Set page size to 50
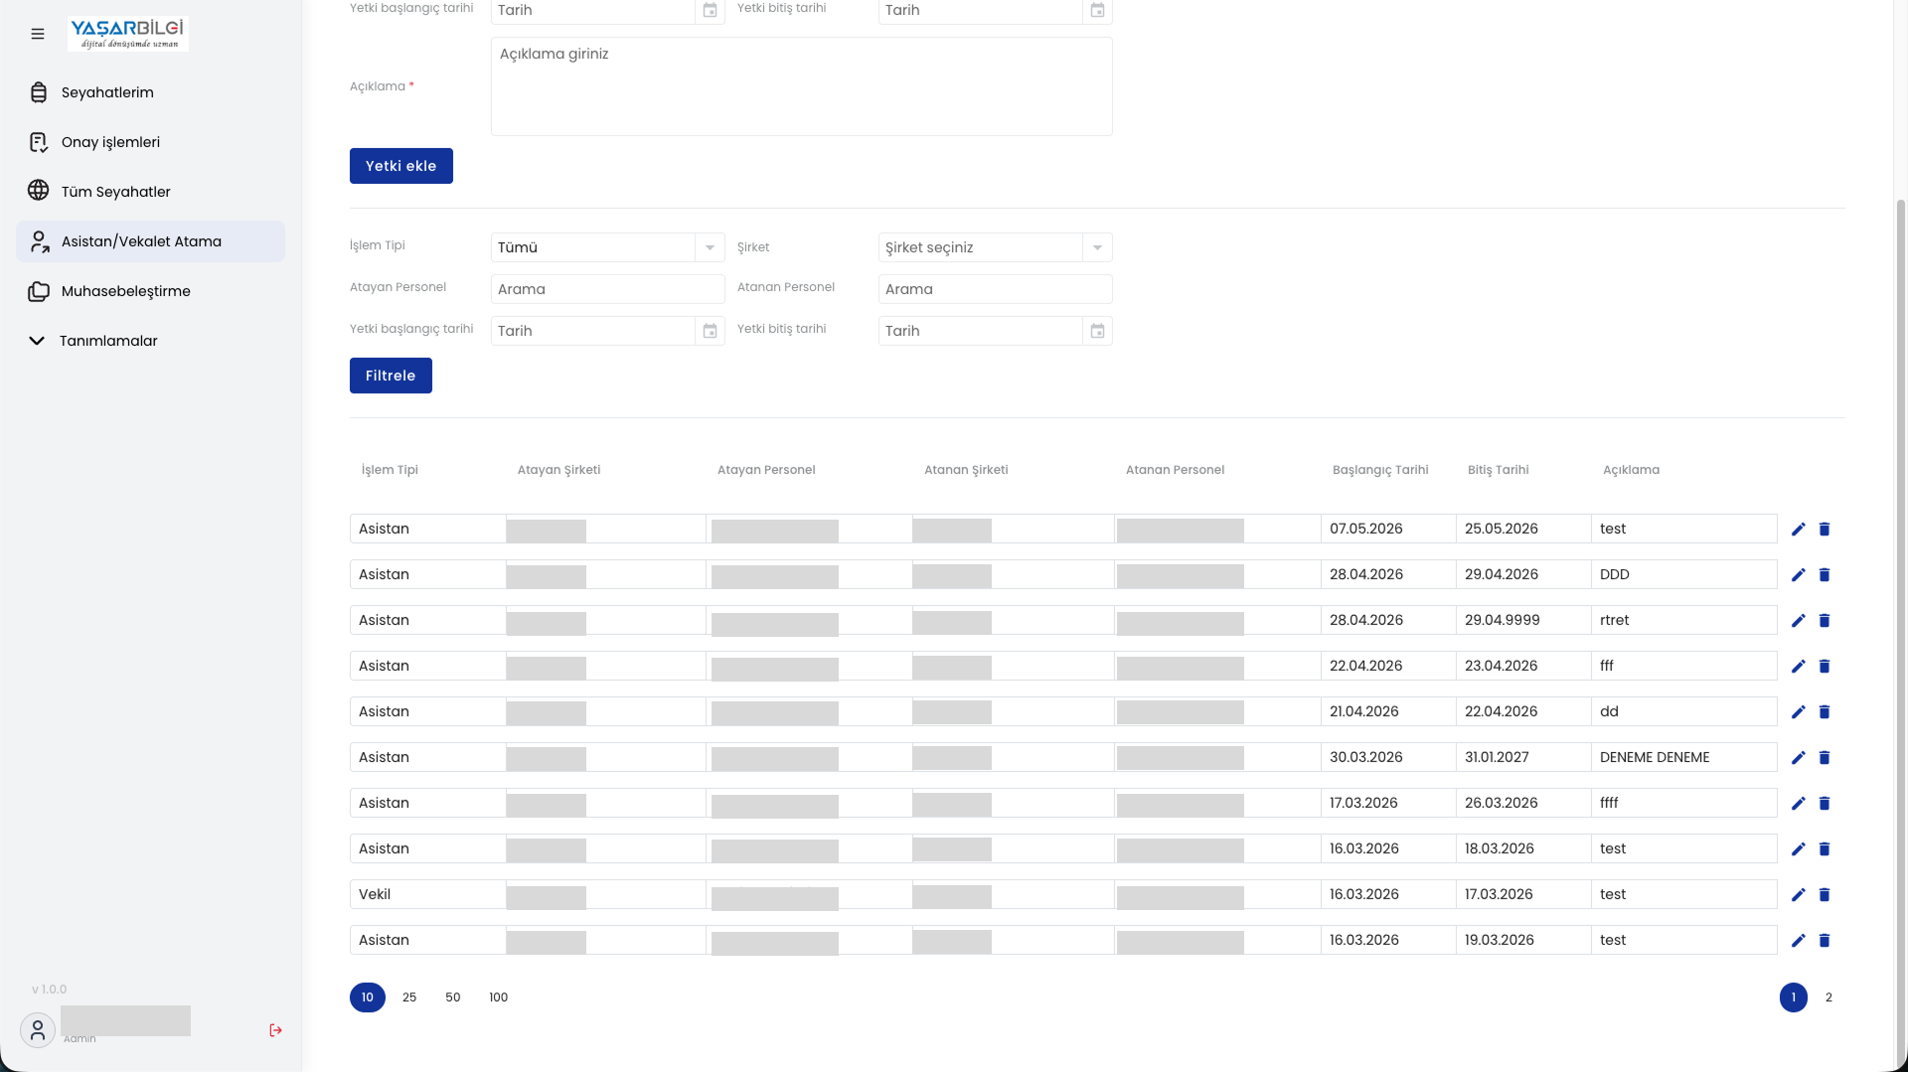The width and height of the screenshot is (1908, 1072). click(453, 997)
